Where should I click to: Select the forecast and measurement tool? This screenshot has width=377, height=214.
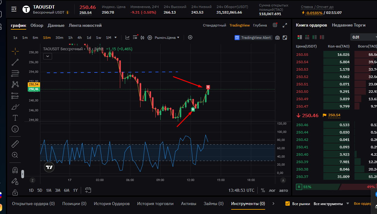15,96
